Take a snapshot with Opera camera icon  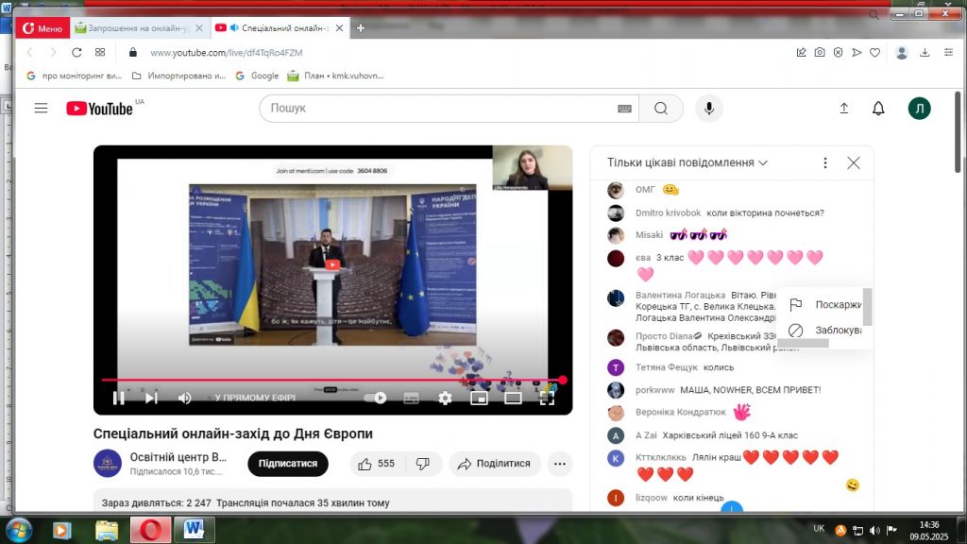click(820, 53)
